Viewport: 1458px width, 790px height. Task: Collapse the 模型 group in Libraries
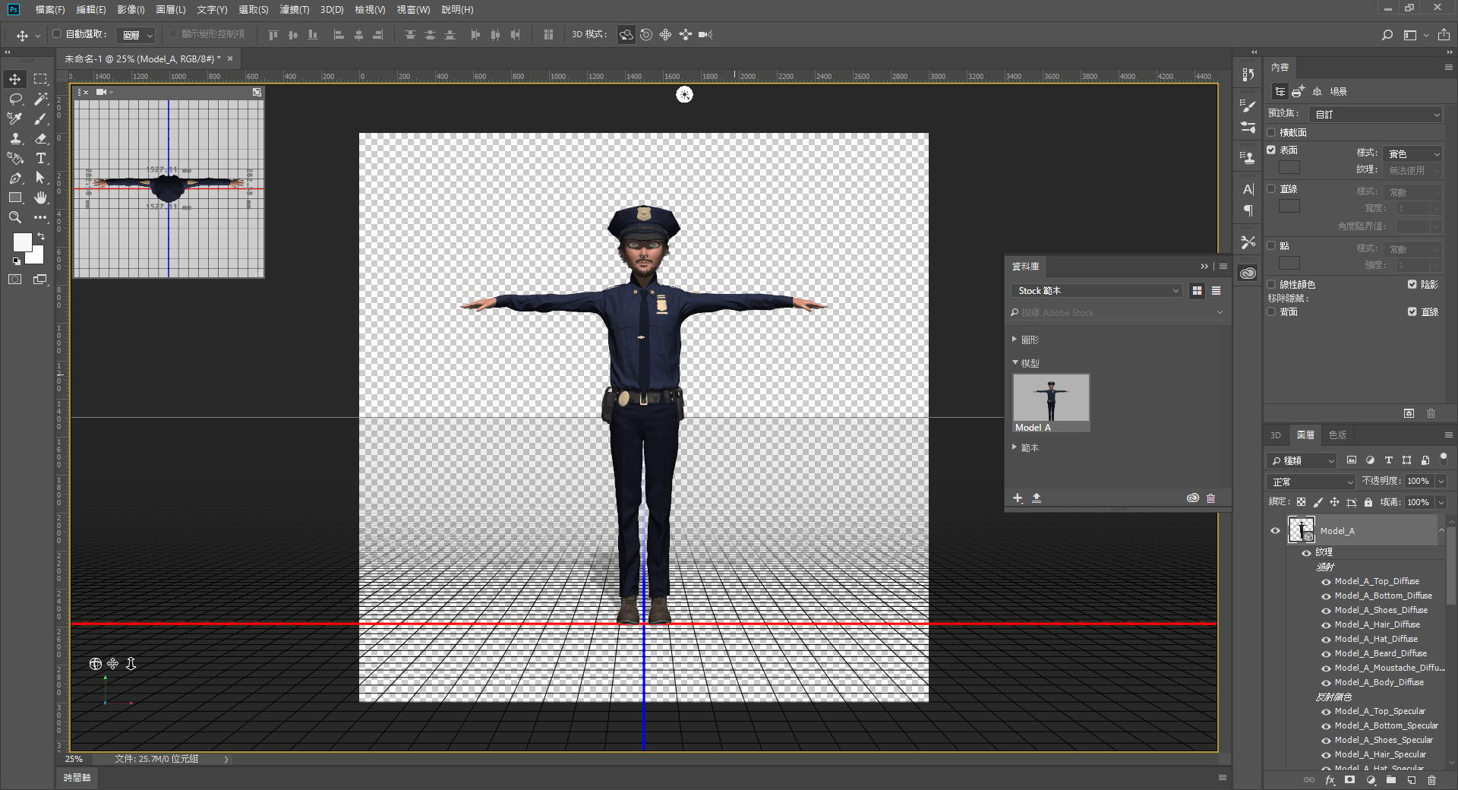point(1015,363)
